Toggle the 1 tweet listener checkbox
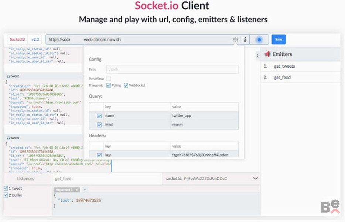345x222 pixels. click(6, 188)
